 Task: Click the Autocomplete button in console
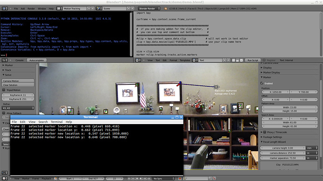click(x=37, y=60)
